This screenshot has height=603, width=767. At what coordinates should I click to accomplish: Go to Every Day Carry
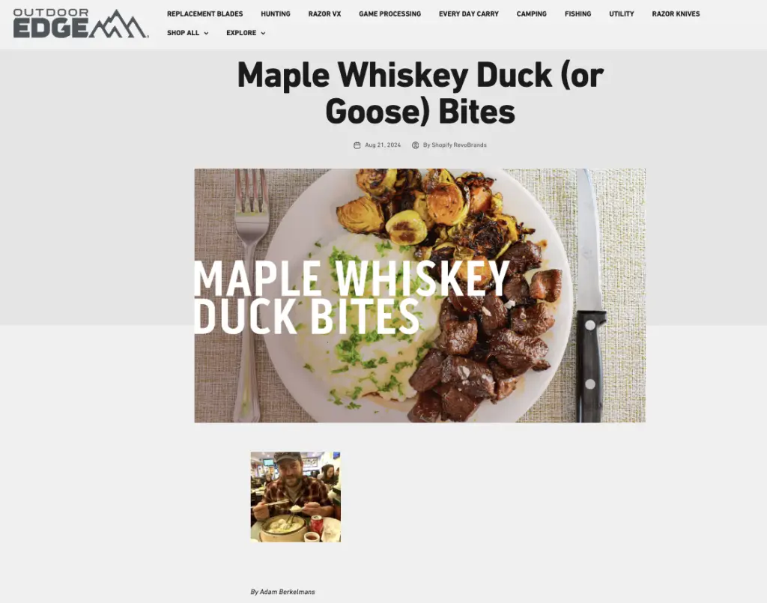pyautogui.click(x=469, y=13)
